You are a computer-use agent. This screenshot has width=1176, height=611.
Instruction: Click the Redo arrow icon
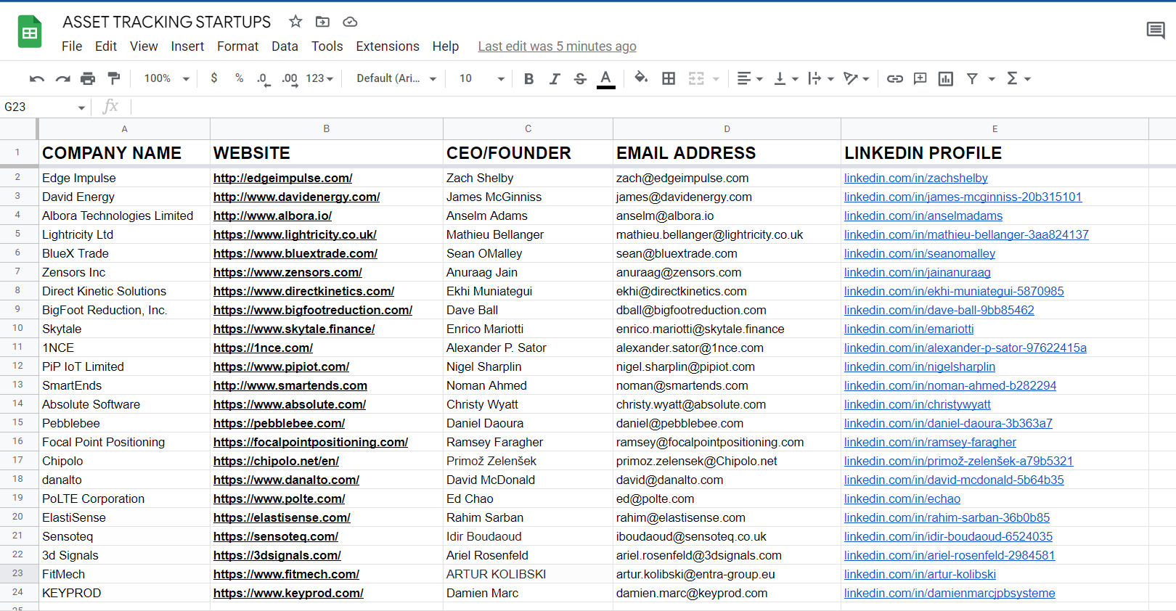tap(63, 78)
